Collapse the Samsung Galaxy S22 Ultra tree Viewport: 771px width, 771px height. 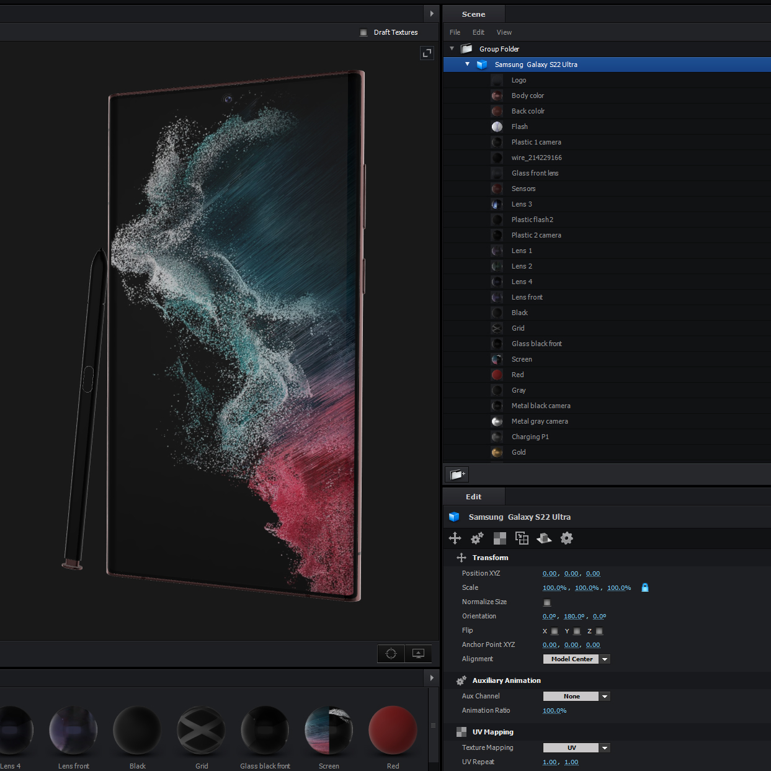coord(467,65)
